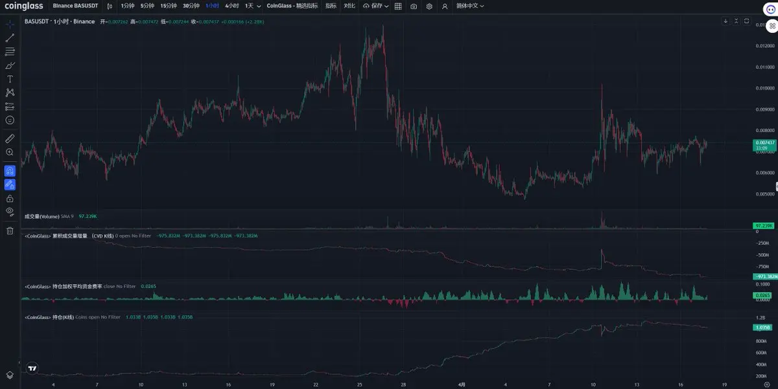Open the position forecast tool
The height and width of the screenshot is (389, 778).
pos(10,106)
